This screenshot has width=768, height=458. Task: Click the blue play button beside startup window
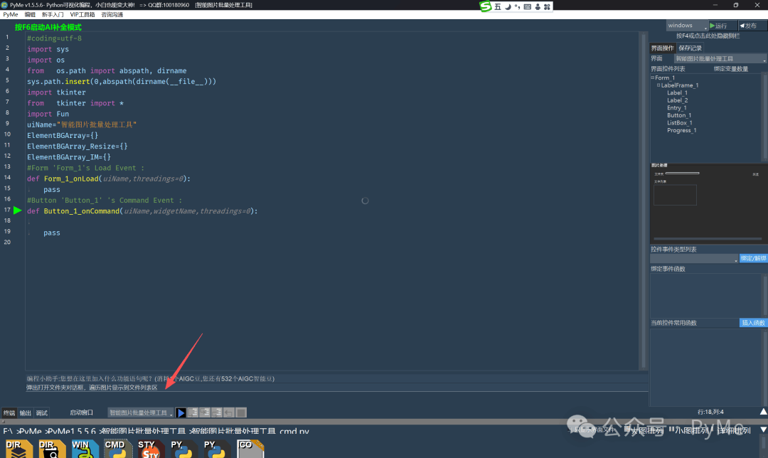pyautogui.click(x=181, y=412)
